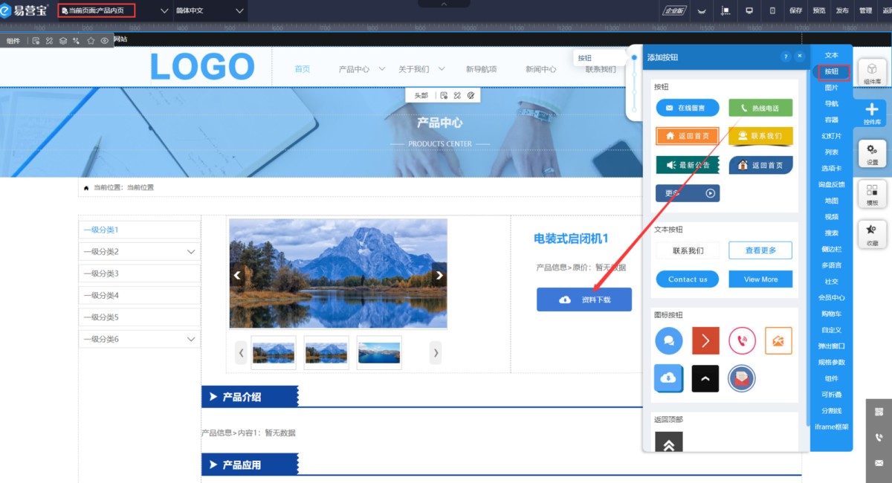Screen dimensions: 892x483
Task: Open the 当前页面:产品内页 page dropdown
Action: click(x=114, y=11)
